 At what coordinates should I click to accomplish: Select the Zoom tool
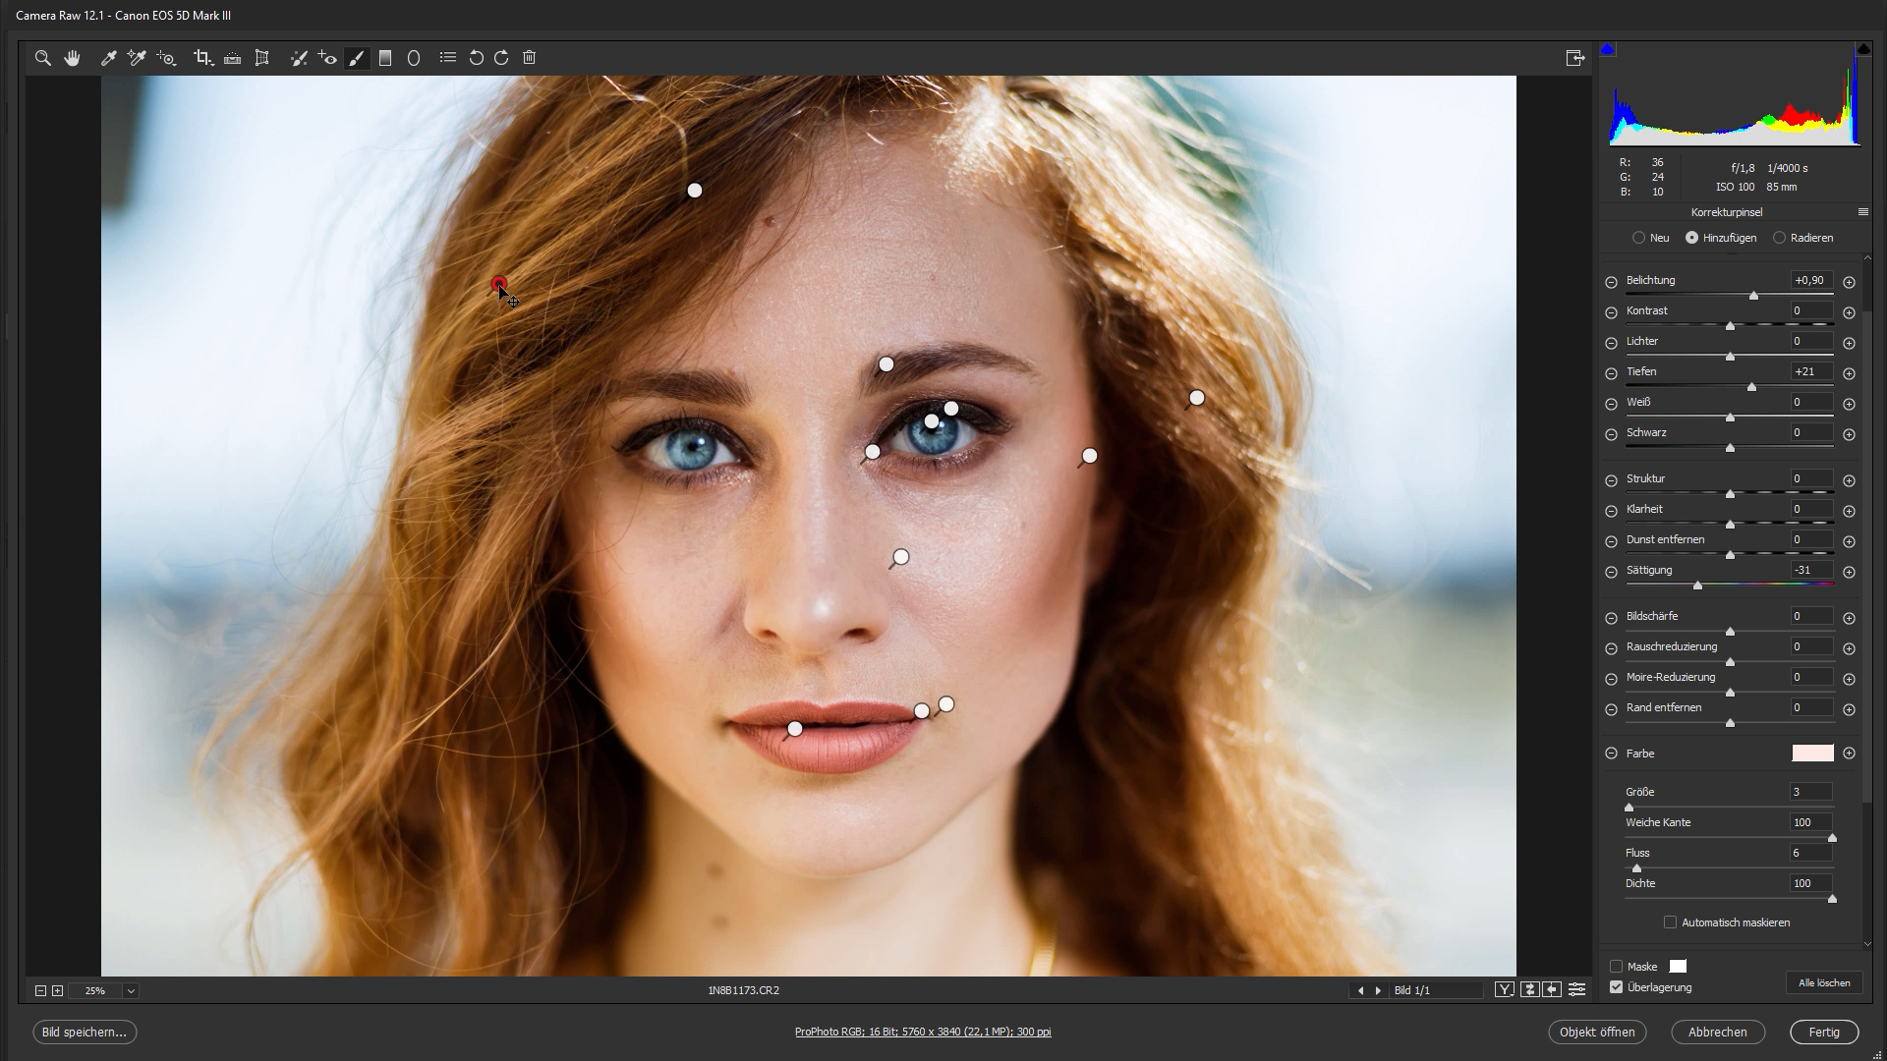(x=42, y=58)
